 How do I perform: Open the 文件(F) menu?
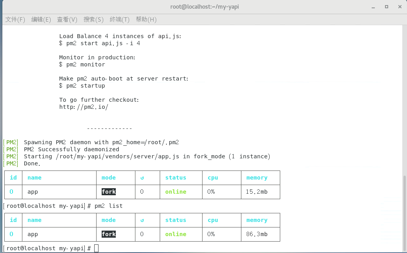[x=15, y=19]
